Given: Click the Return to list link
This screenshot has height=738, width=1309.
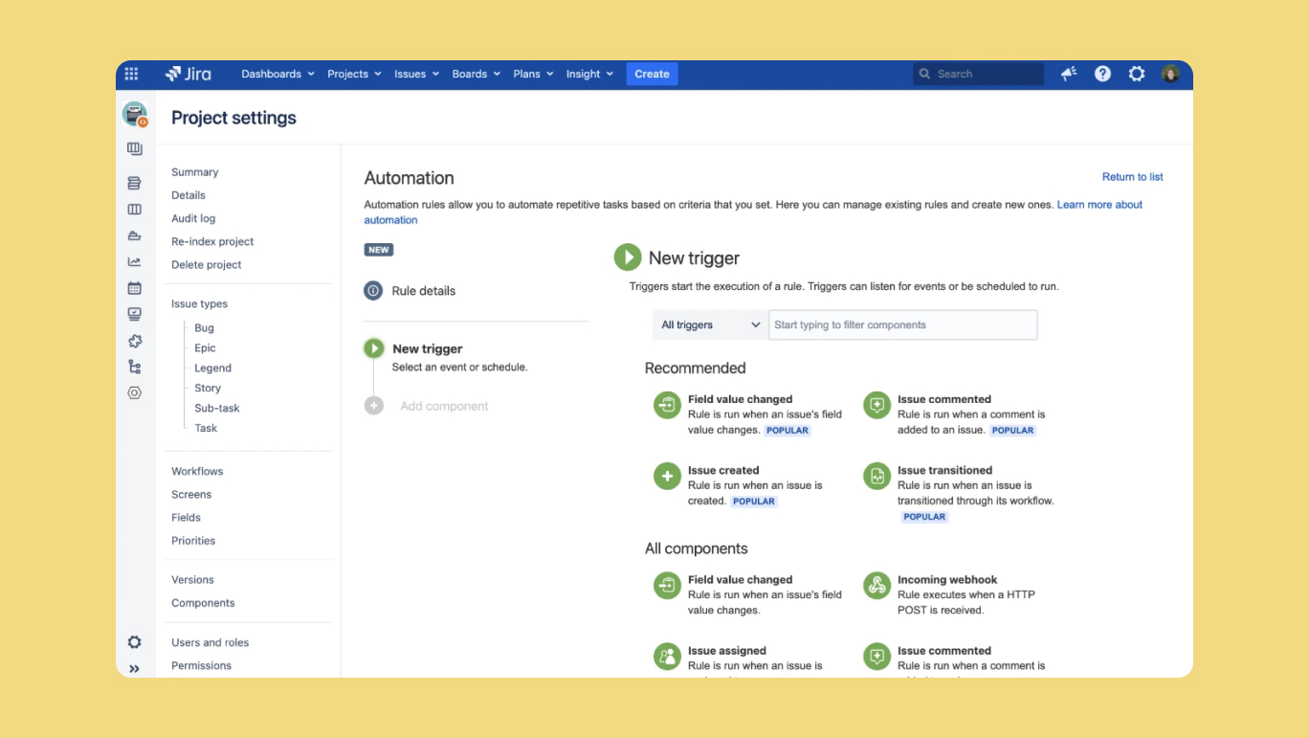Looking at the screenshot, I should coord(1132,177).
